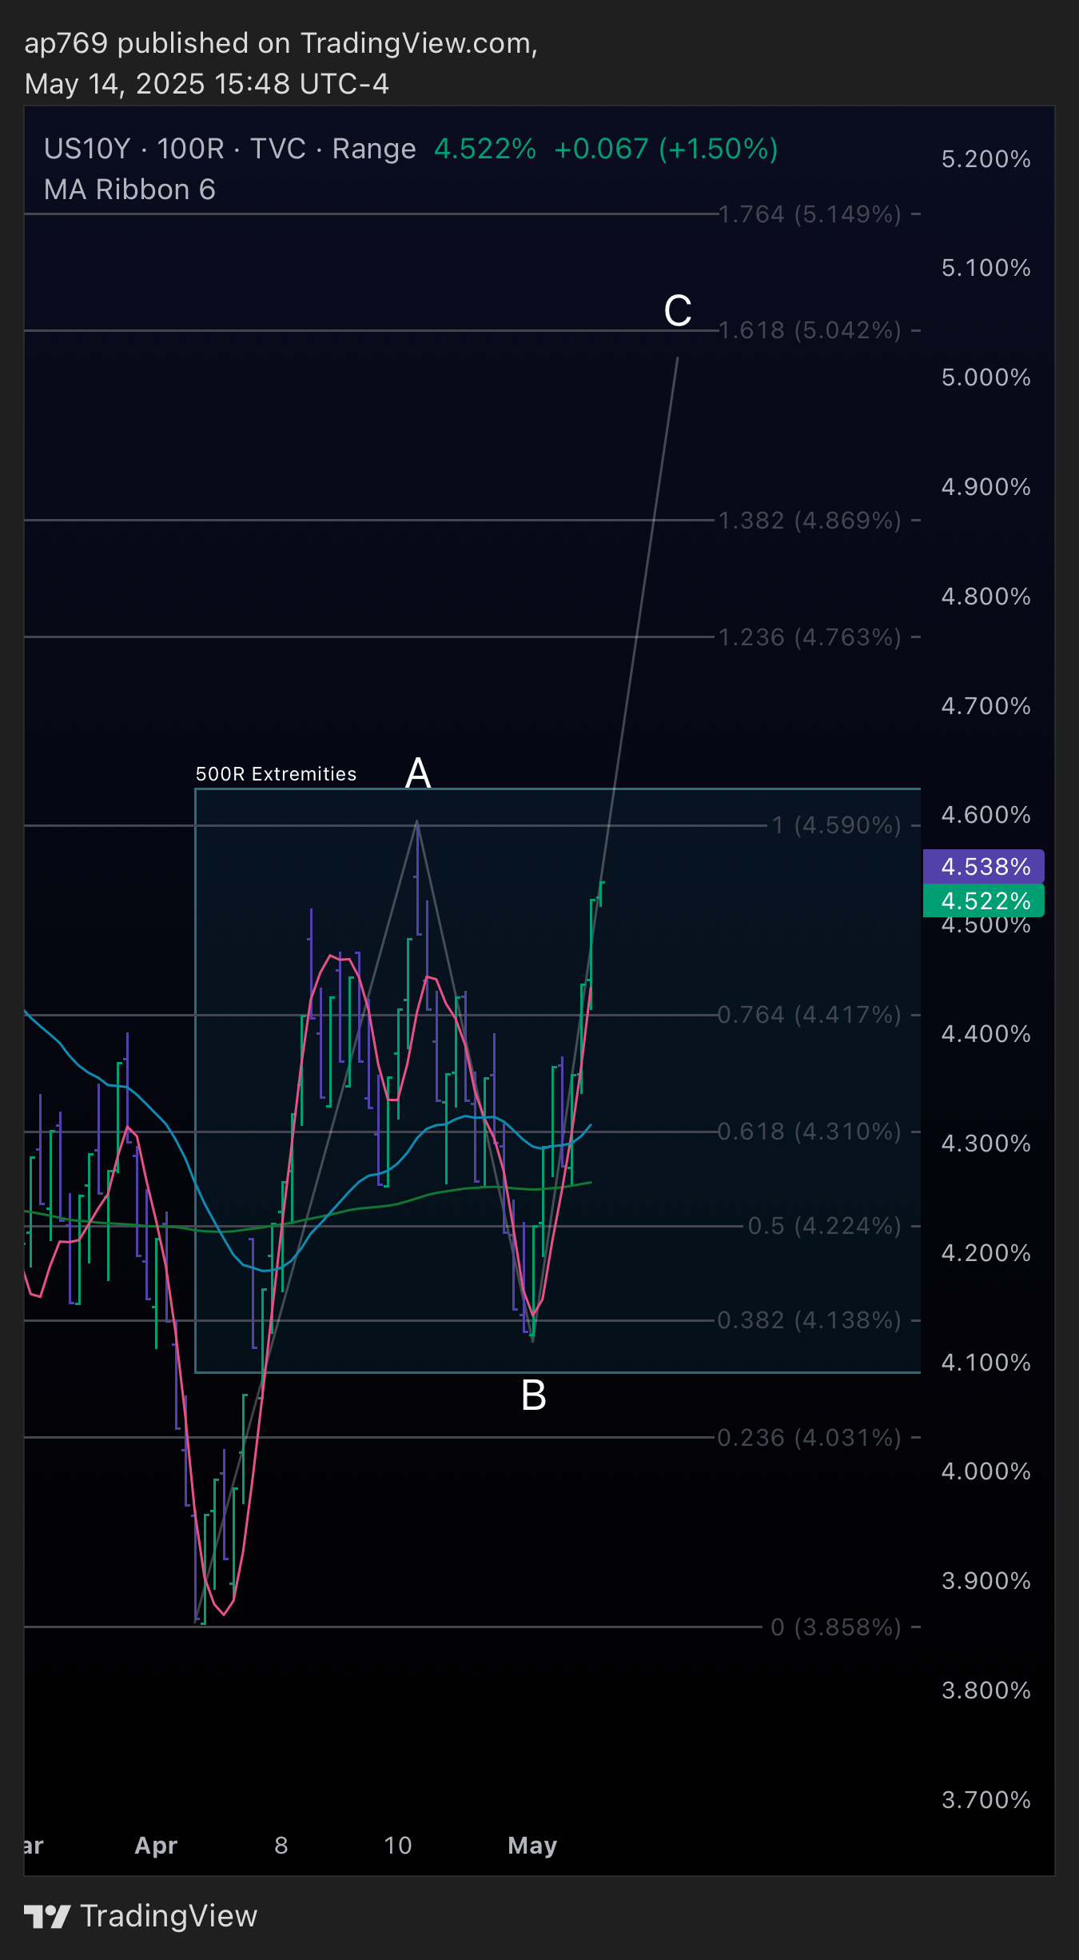This screenshot has width=1079, height=1960.
Task: Click the Apr date on time axis
Action: 156,1846
